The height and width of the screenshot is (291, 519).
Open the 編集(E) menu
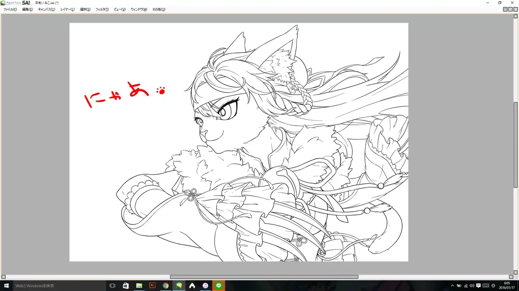[28, 9]
